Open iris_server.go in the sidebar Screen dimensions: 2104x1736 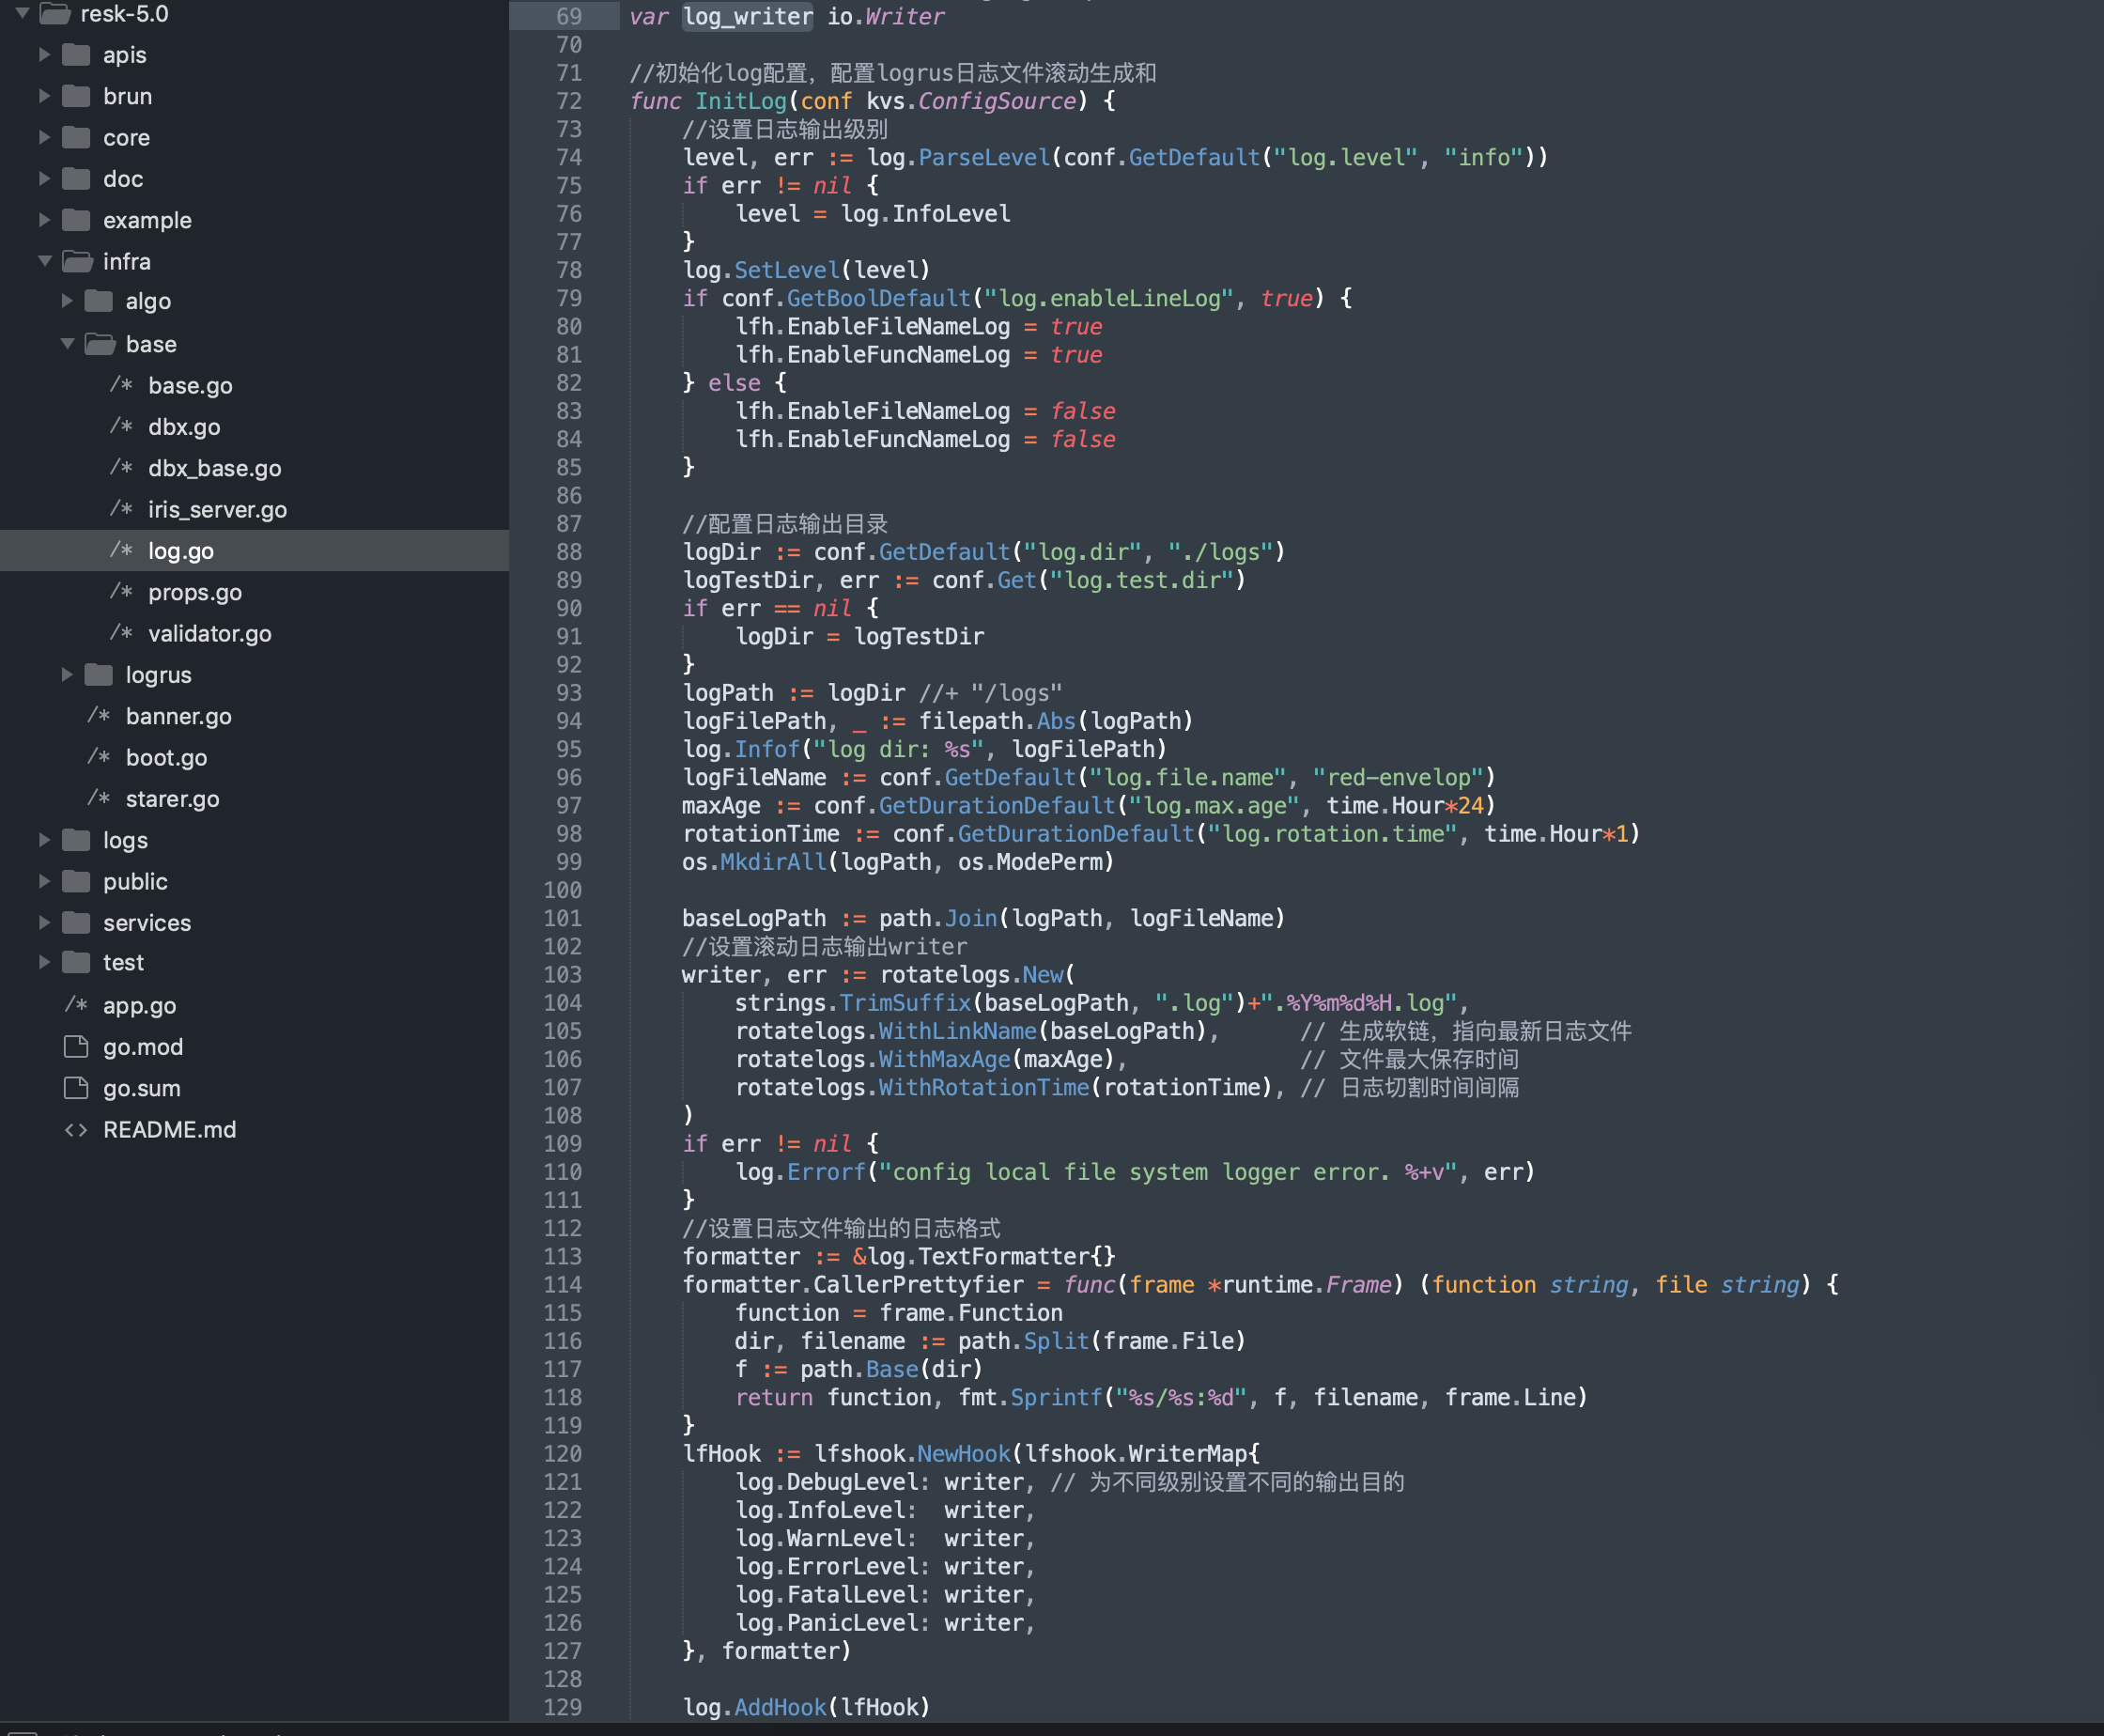pos(217,509)
